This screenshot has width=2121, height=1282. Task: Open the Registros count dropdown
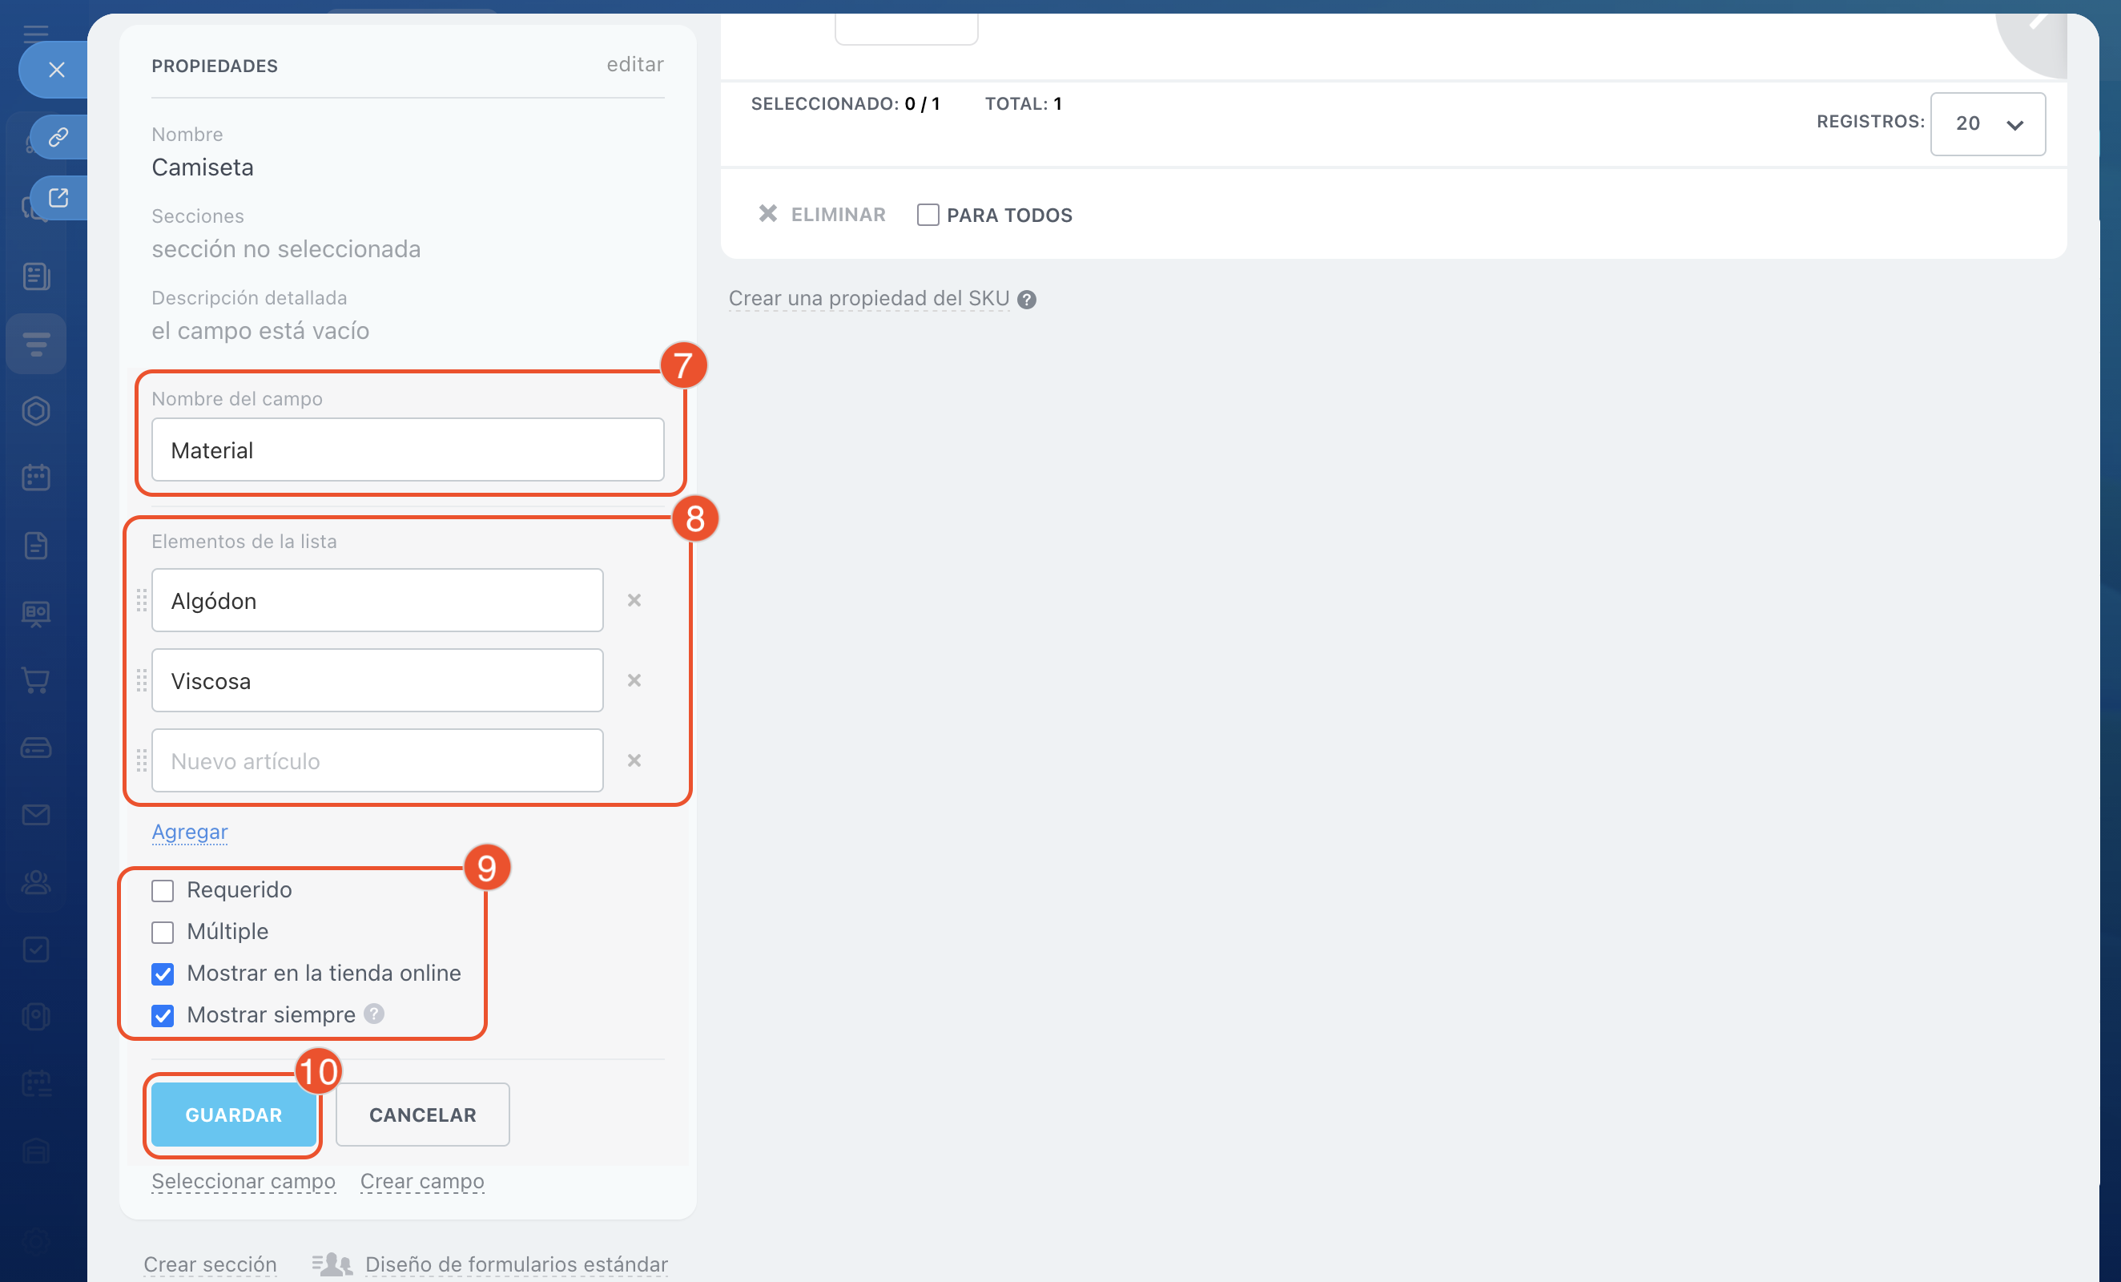click(1986, 124)
